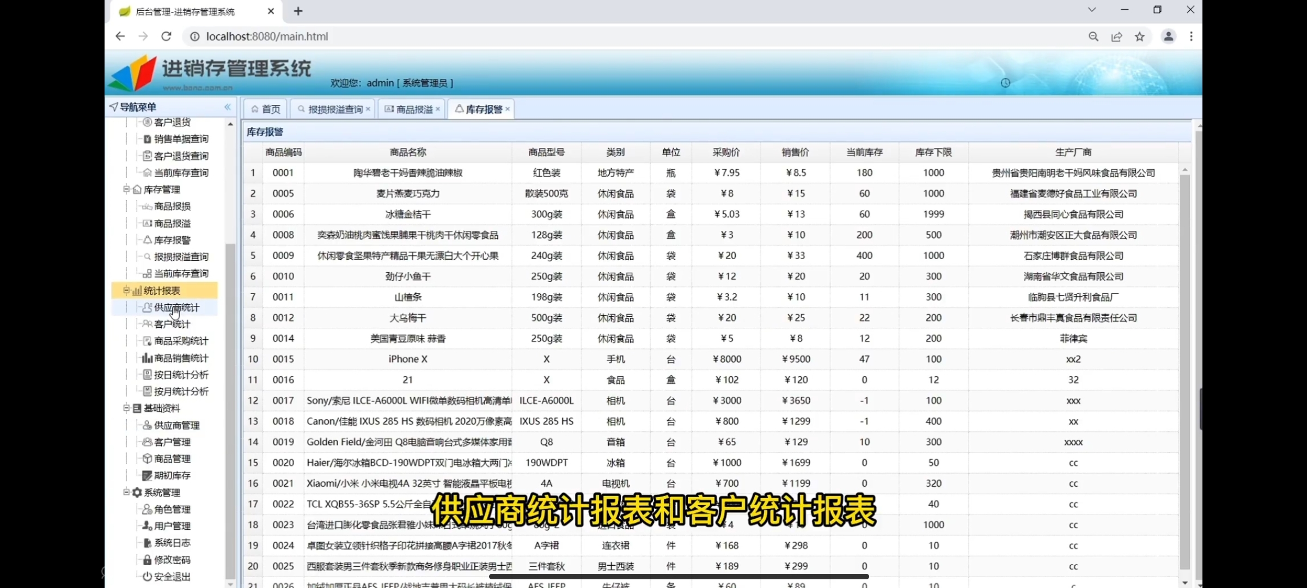This screenshot has width=1307, height=588.
Task: Click the 用户管理 icon
Action: click(147, 526)
